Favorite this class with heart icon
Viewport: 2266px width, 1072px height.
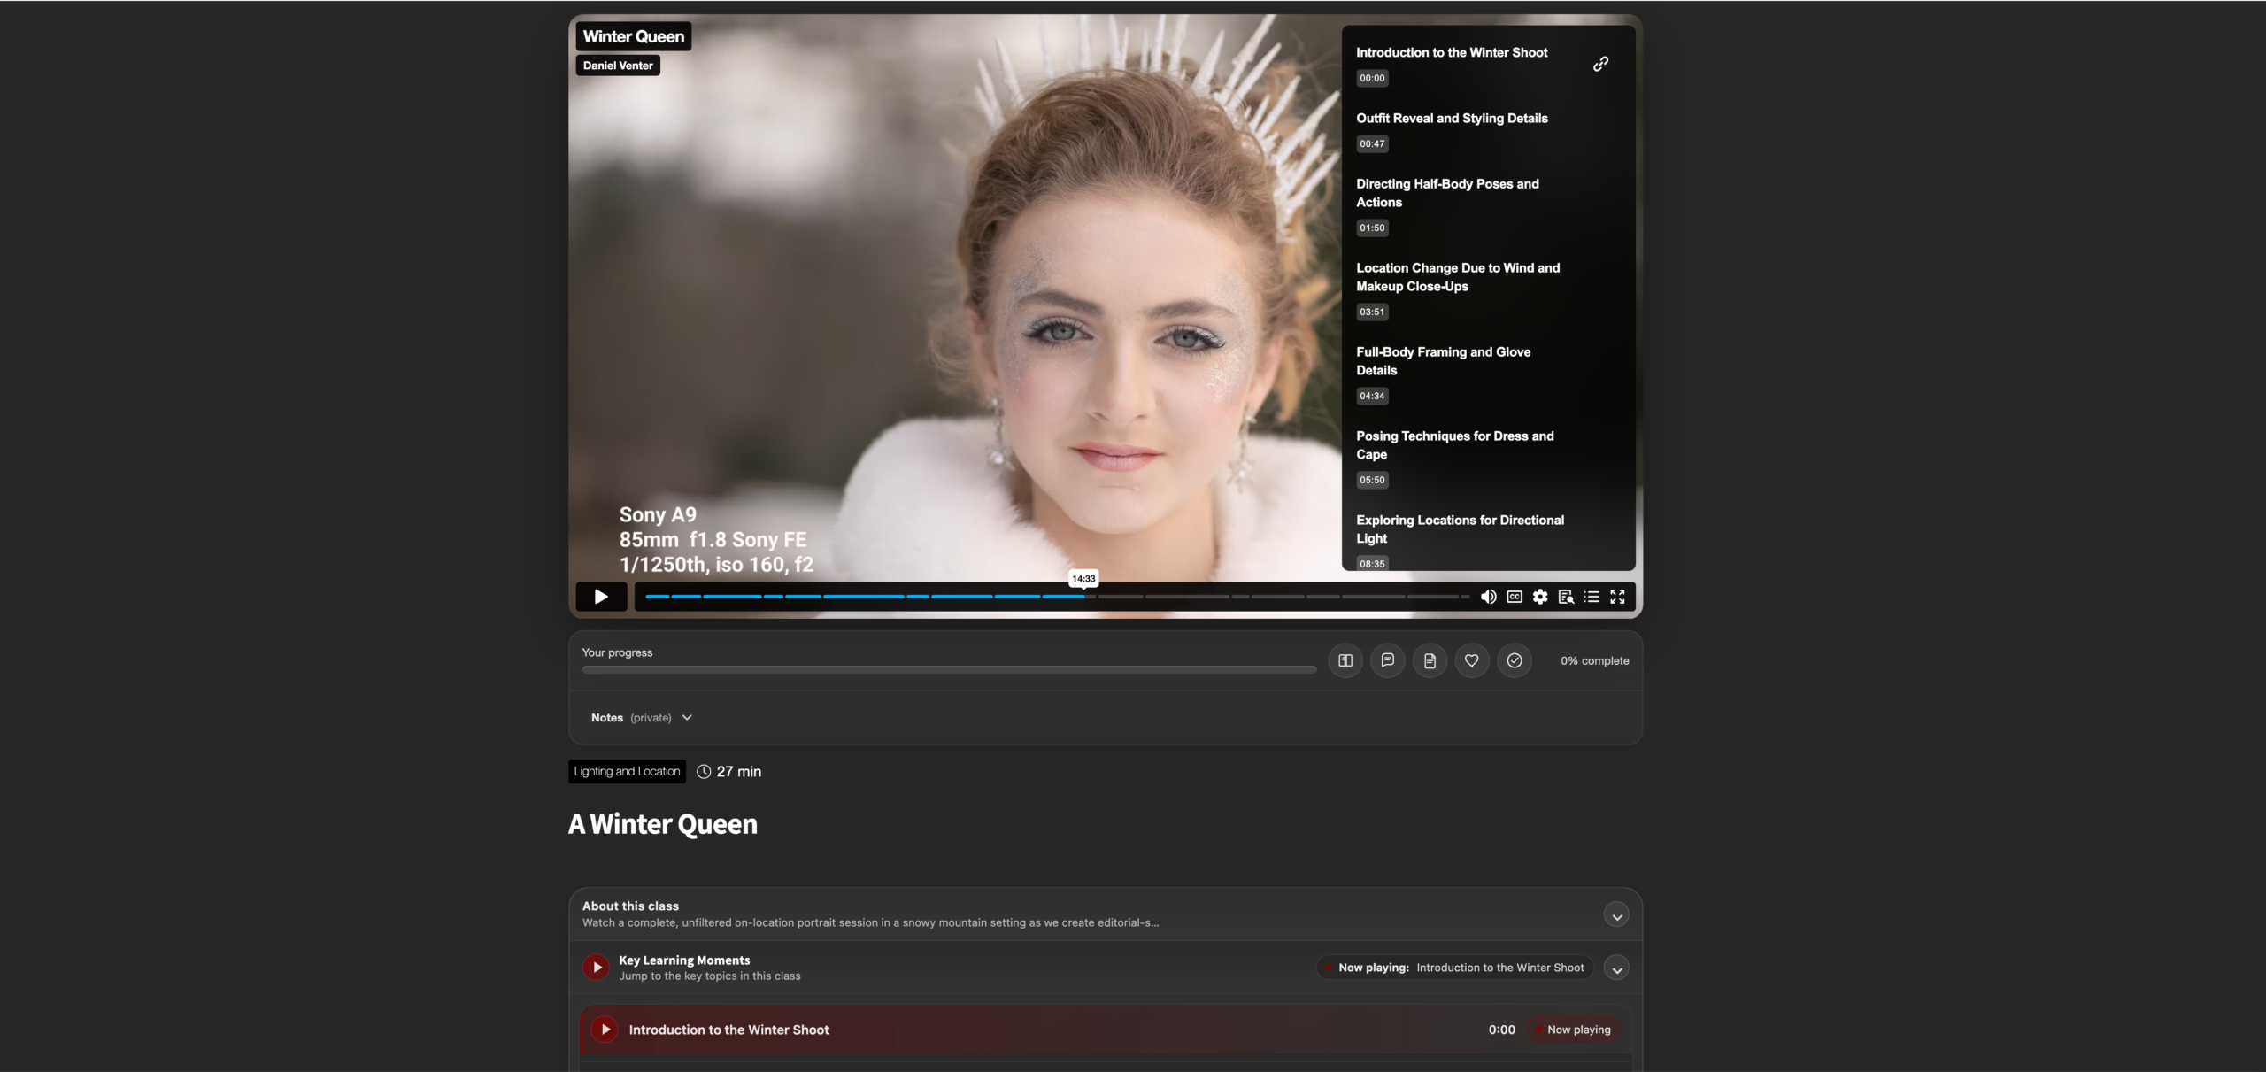point(1472,660)
